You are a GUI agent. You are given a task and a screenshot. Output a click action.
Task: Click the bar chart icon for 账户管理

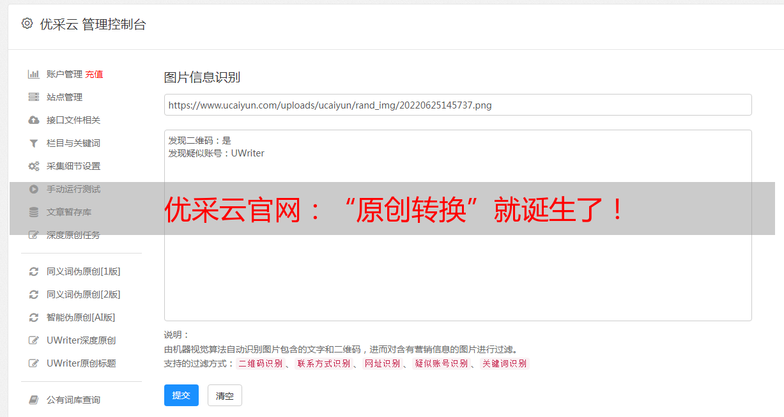point(34,74)
